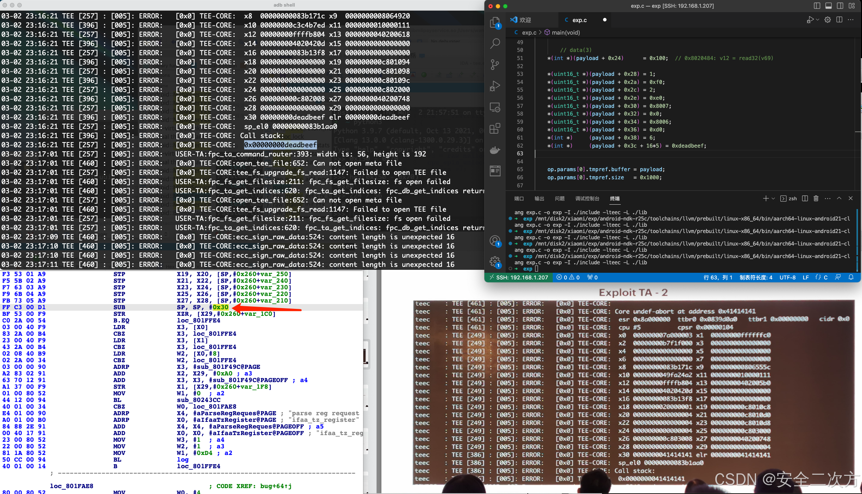Switch to 调试控制台 debug console tab
Viewport: 862px width, 494px height.
pos(587,199)
